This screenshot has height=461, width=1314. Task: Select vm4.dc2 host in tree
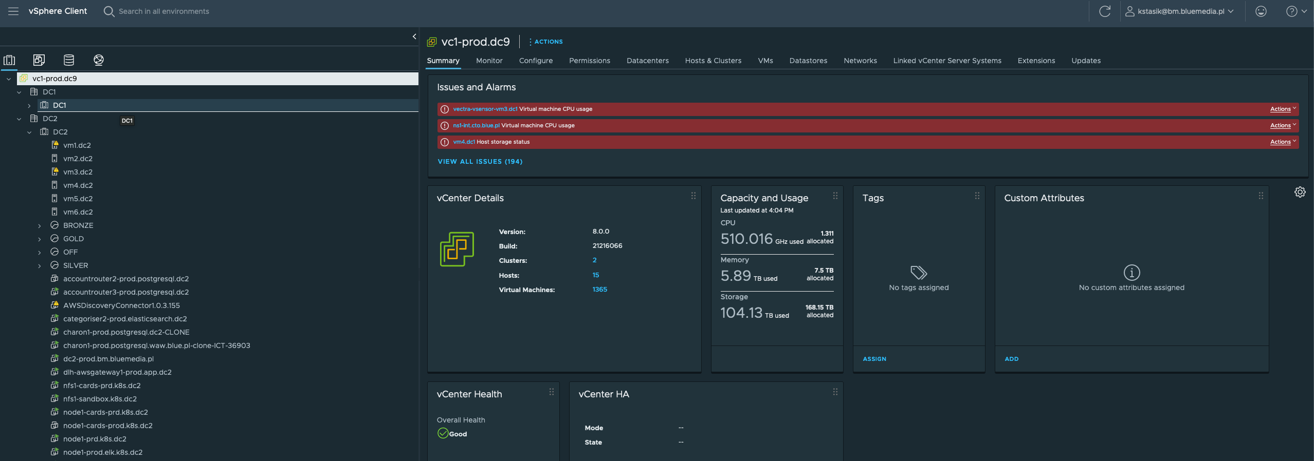point(78,185)
